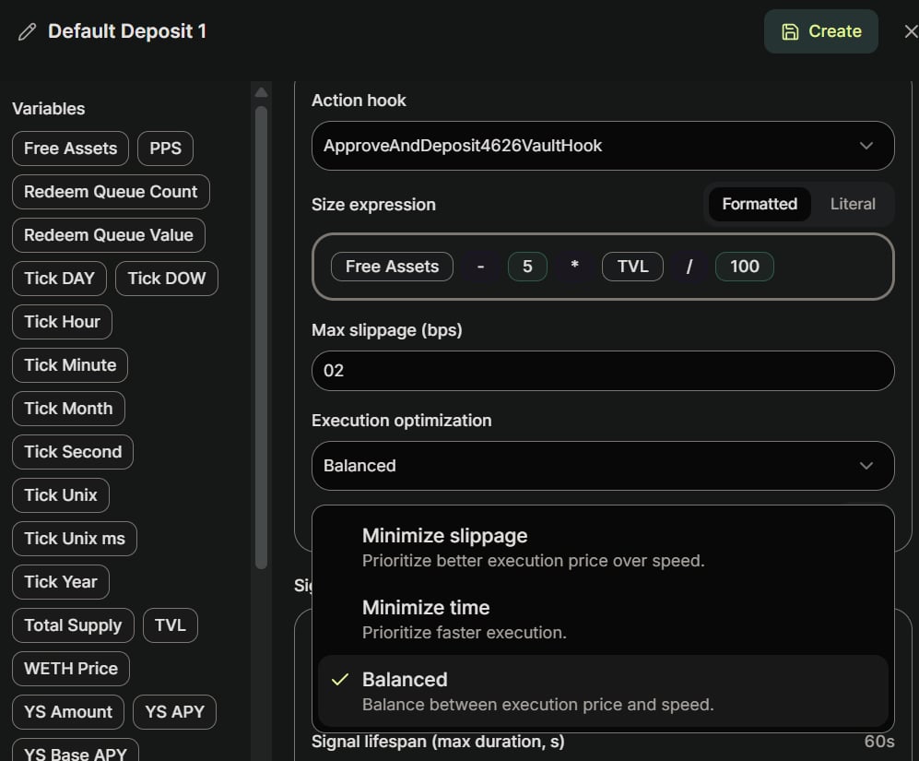Select the YS Base APY variable

click(x=76, y=751)
